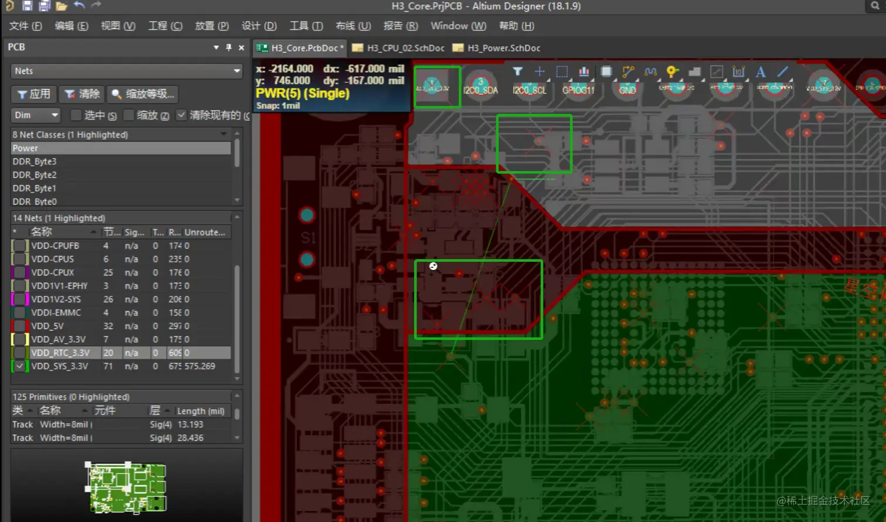Select the H3_Core.PcbDoc tab
Screen dimensions: 886x522
click(x=301, y=48)
